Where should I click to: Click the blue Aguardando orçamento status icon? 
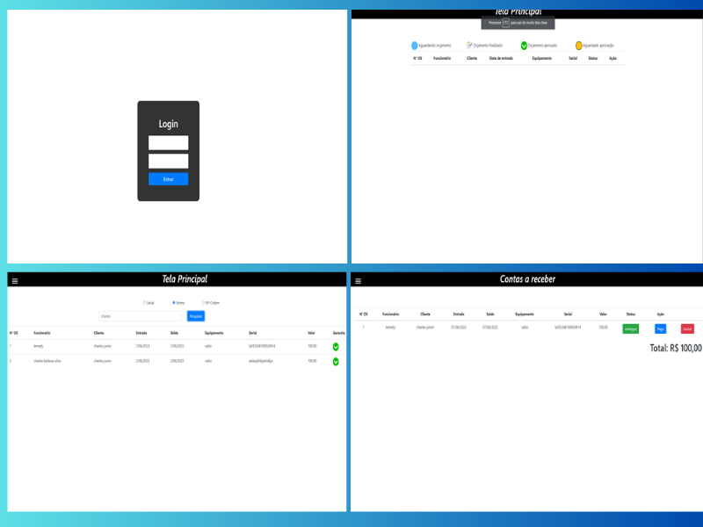click(x=415, y=46)
